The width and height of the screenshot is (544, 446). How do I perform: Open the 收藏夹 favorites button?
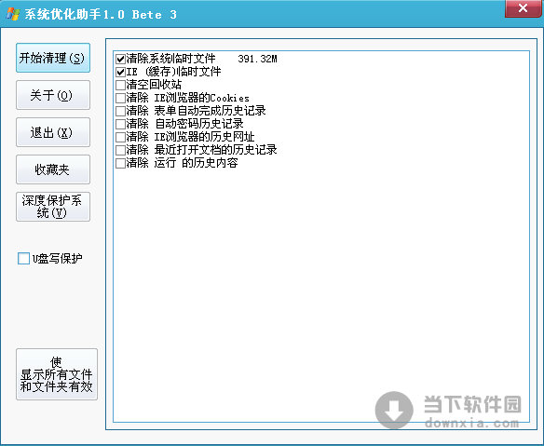pyautogui.click(x=53, y=169)
